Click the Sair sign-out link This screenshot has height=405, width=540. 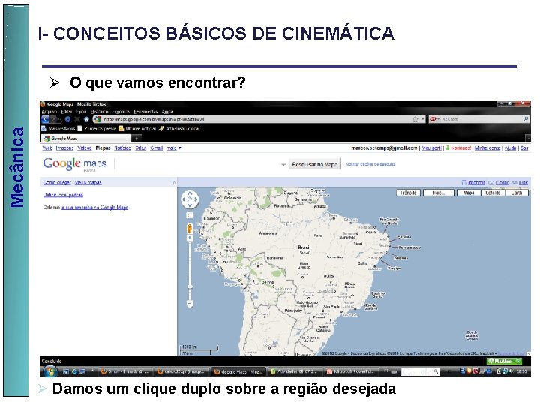point(524,148)
